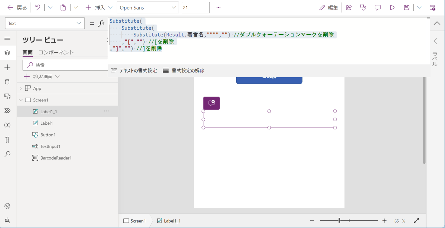Expand the App tree node
445x228 pixels.
pyautogui.click(x=21, y=88)
